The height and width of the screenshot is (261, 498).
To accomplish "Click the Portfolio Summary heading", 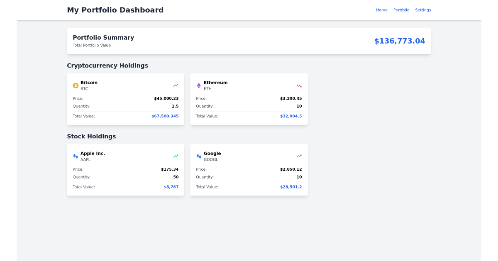I will 103,37.
